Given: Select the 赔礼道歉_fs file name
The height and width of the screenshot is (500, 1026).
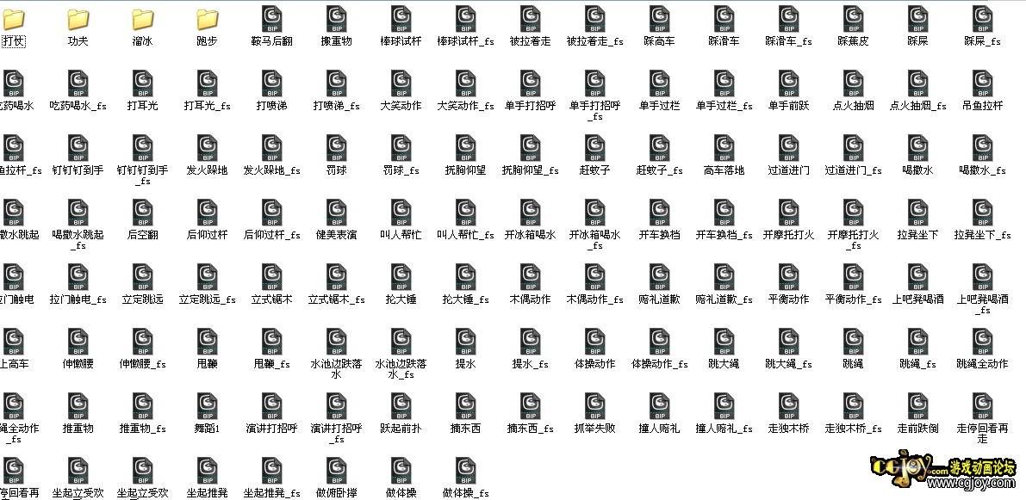Looking at the screenshot, I should pyautogui.click(x=724, y=299).
